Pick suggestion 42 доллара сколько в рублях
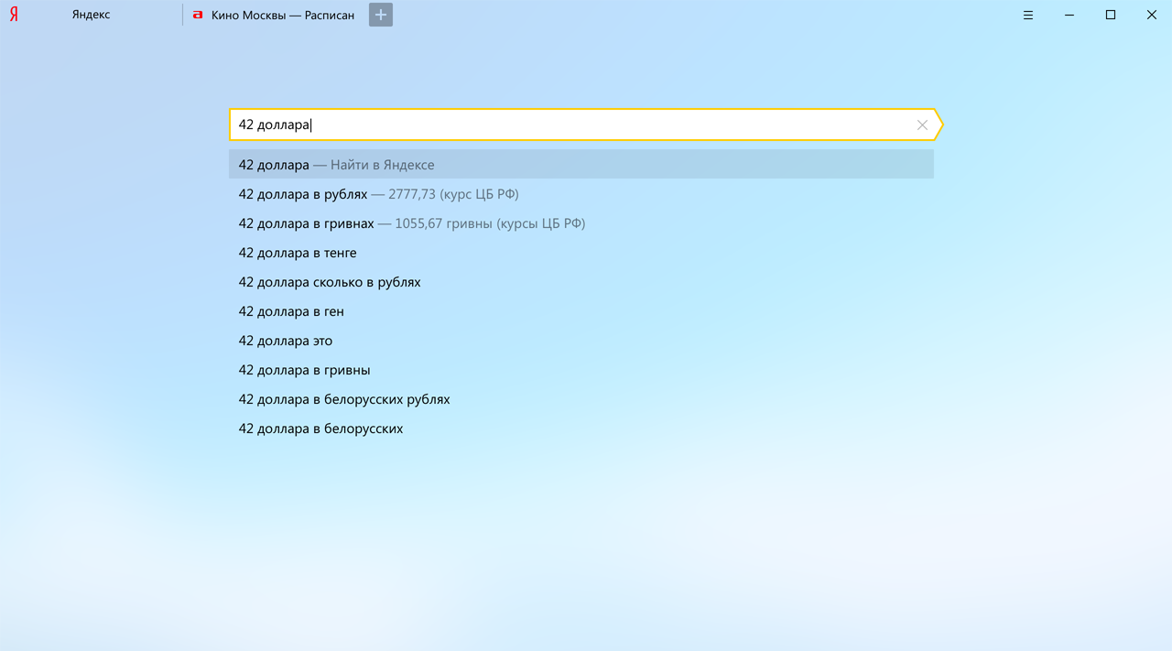 581,282
